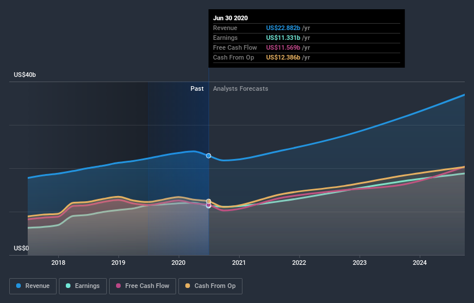Toggle the Cash From Op legend series
This screenshot has width=474, height=303.
click(x=210, y=286)
